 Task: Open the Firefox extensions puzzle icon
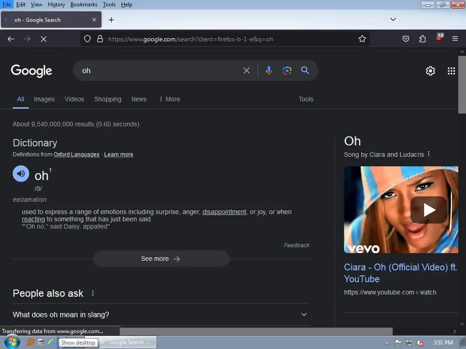click(422, 39)
